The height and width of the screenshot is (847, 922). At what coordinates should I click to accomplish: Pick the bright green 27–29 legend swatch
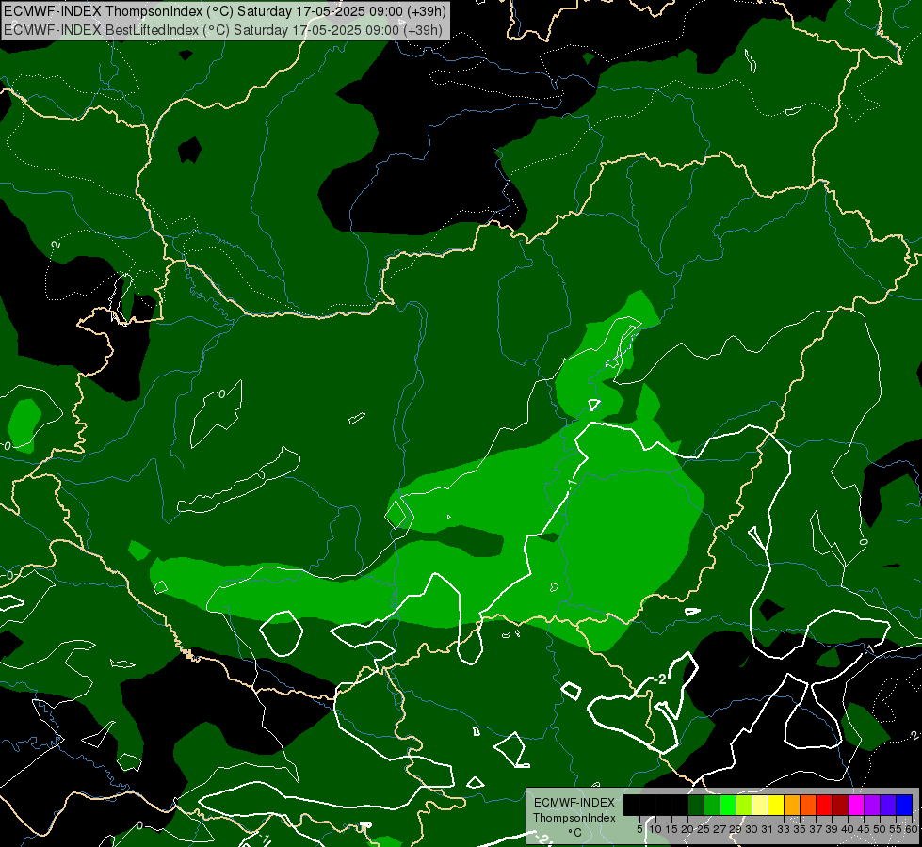point(728,805)
